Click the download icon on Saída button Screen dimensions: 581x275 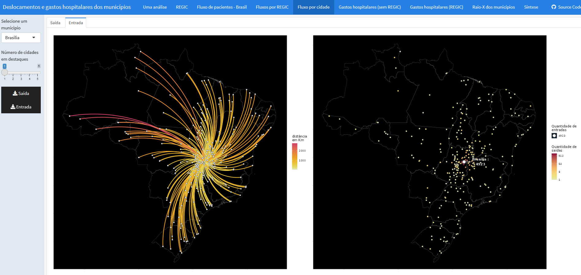pyautogui.click(x=15, y=93)
